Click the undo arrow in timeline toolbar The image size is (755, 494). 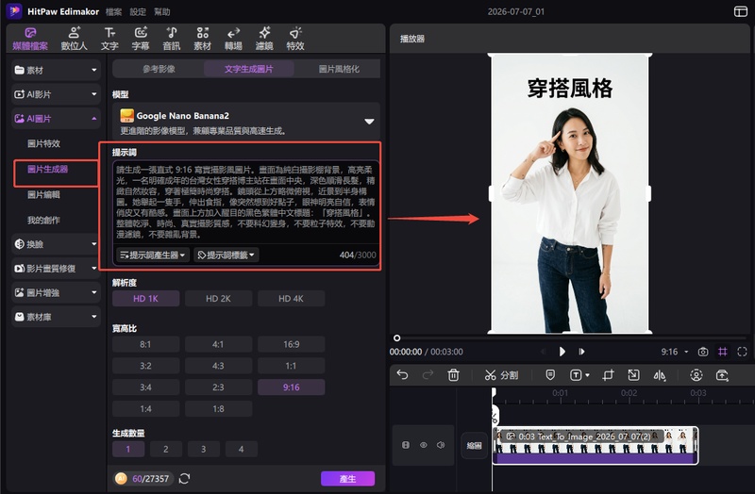[403, 375]
